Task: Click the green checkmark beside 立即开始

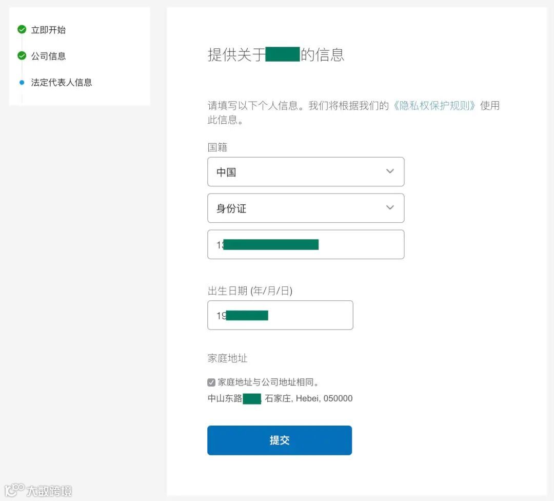Action: click(22, 29)
